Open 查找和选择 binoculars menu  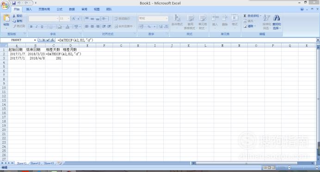click(x=277, y=22)
